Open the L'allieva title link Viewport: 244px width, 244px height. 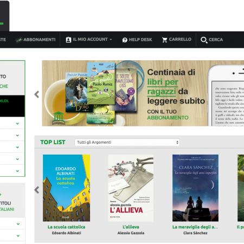click(131, 227)
